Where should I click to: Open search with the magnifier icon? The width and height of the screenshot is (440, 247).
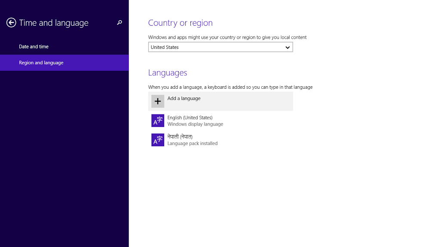119,23
